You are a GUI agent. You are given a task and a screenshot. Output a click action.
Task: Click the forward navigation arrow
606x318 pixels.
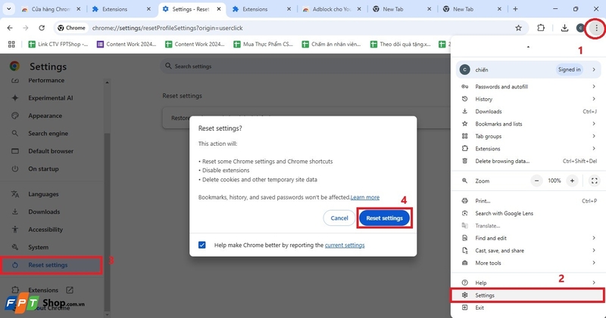pos(26,28)
